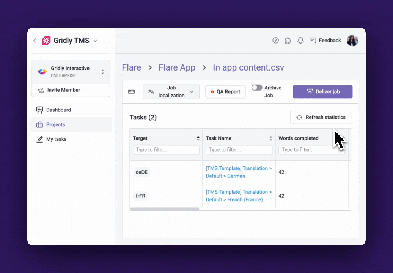Viewport: 393px width, 273px height.
Task: Click the Target filter input
Action: (166, 150)
